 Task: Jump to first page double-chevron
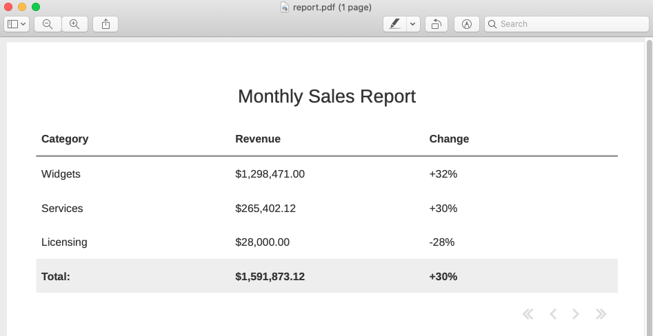pos(528,314)
